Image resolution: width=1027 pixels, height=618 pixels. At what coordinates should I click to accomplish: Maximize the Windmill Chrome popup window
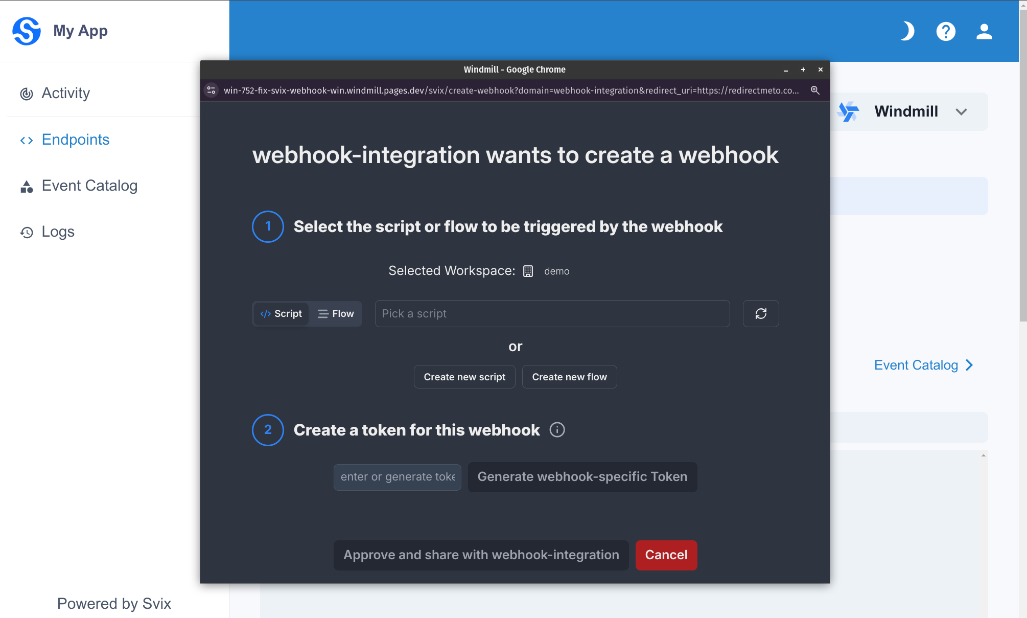(803, 70)
